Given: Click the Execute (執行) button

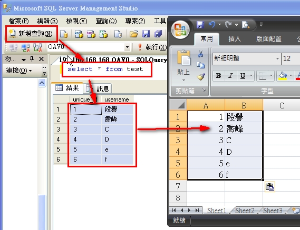Looking at the screenshot, I should (152, 47).
